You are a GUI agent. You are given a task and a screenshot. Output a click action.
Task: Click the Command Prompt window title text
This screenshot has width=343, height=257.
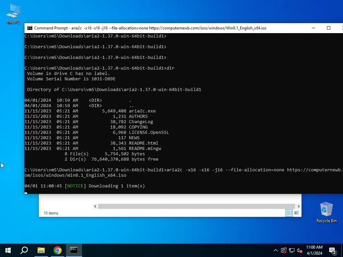(x=150, y=28)
